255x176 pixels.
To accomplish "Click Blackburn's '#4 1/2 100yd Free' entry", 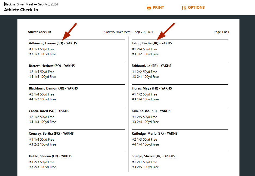I will [x=42, y=99].
